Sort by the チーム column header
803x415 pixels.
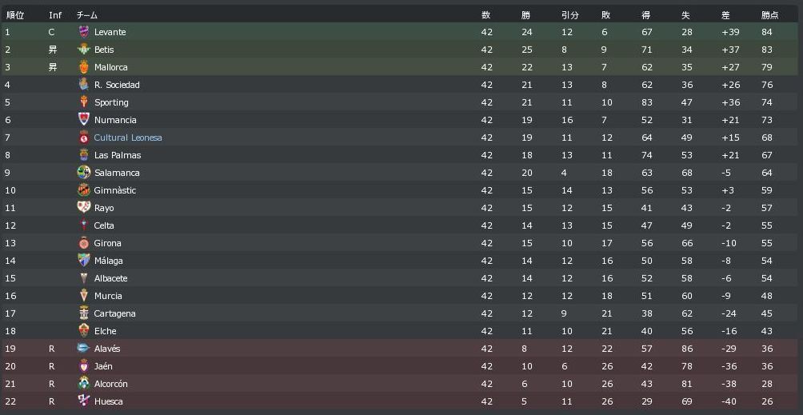[x=87, y=15]
